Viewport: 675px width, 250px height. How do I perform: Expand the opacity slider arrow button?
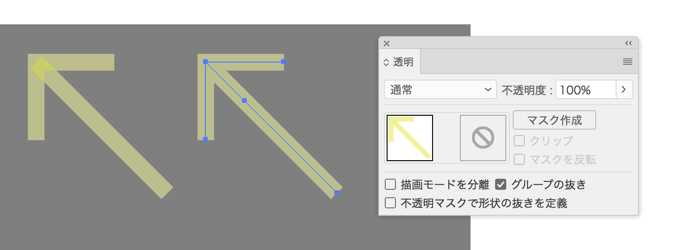pyautogui.click(x=624, y=90)
